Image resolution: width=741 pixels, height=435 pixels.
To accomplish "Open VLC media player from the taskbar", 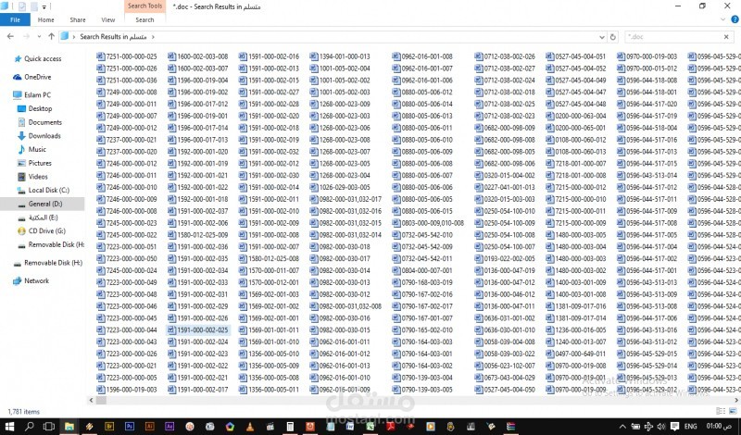I will point(249,427).
